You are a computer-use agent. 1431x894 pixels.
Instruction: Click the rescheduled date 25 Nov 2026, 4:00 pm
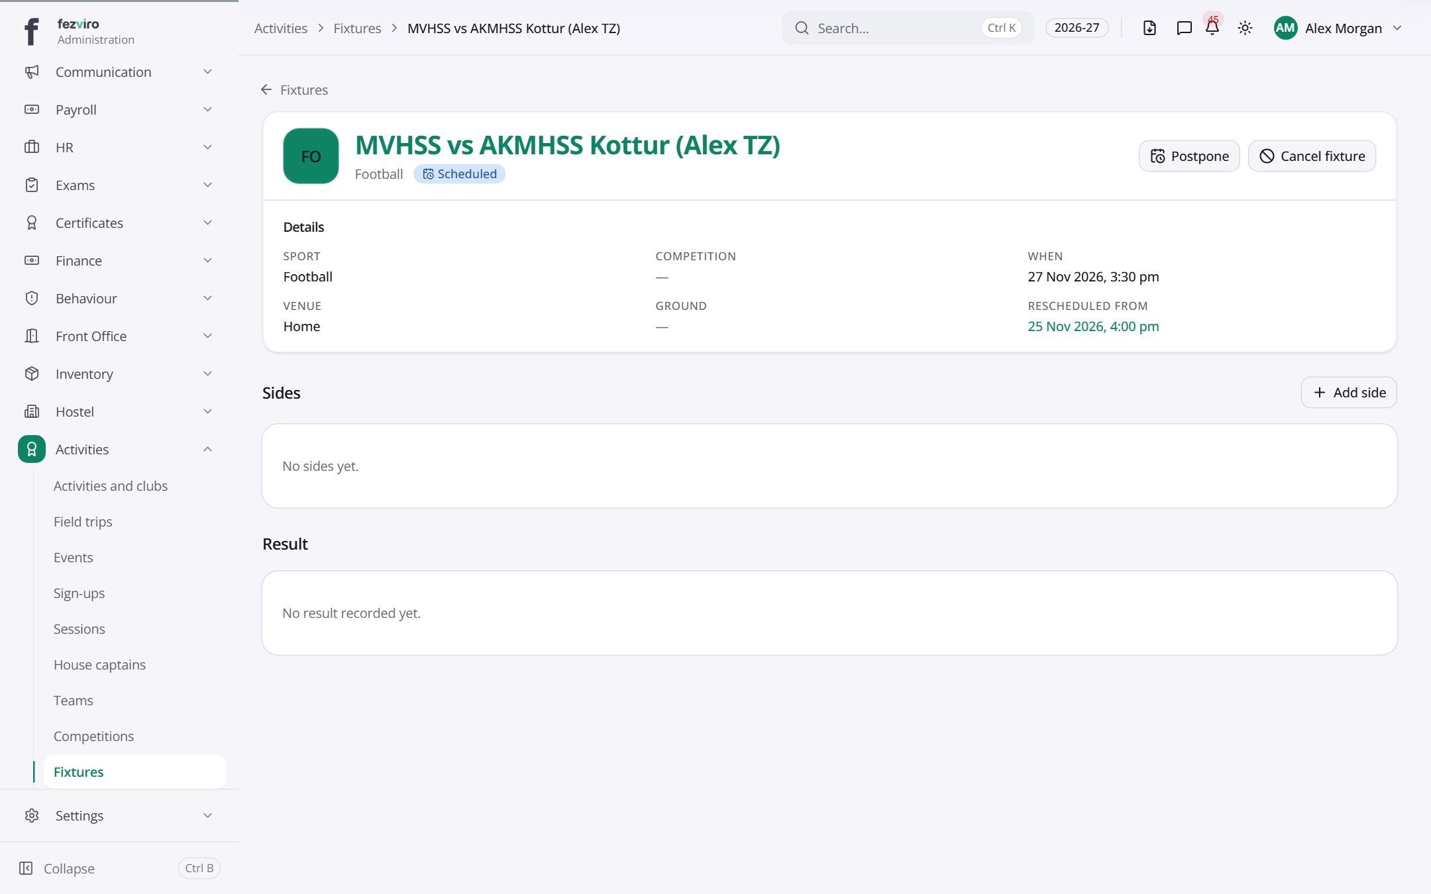click(1093, 326)
